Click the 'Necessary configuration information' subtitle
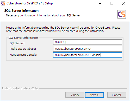Screen dimensions: 130x101 point(44,15)
